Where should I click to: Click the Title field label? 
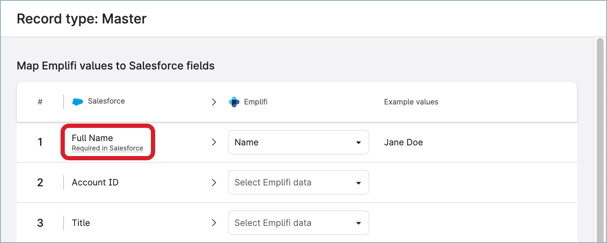pyautogui.click(x=81, y=223)
